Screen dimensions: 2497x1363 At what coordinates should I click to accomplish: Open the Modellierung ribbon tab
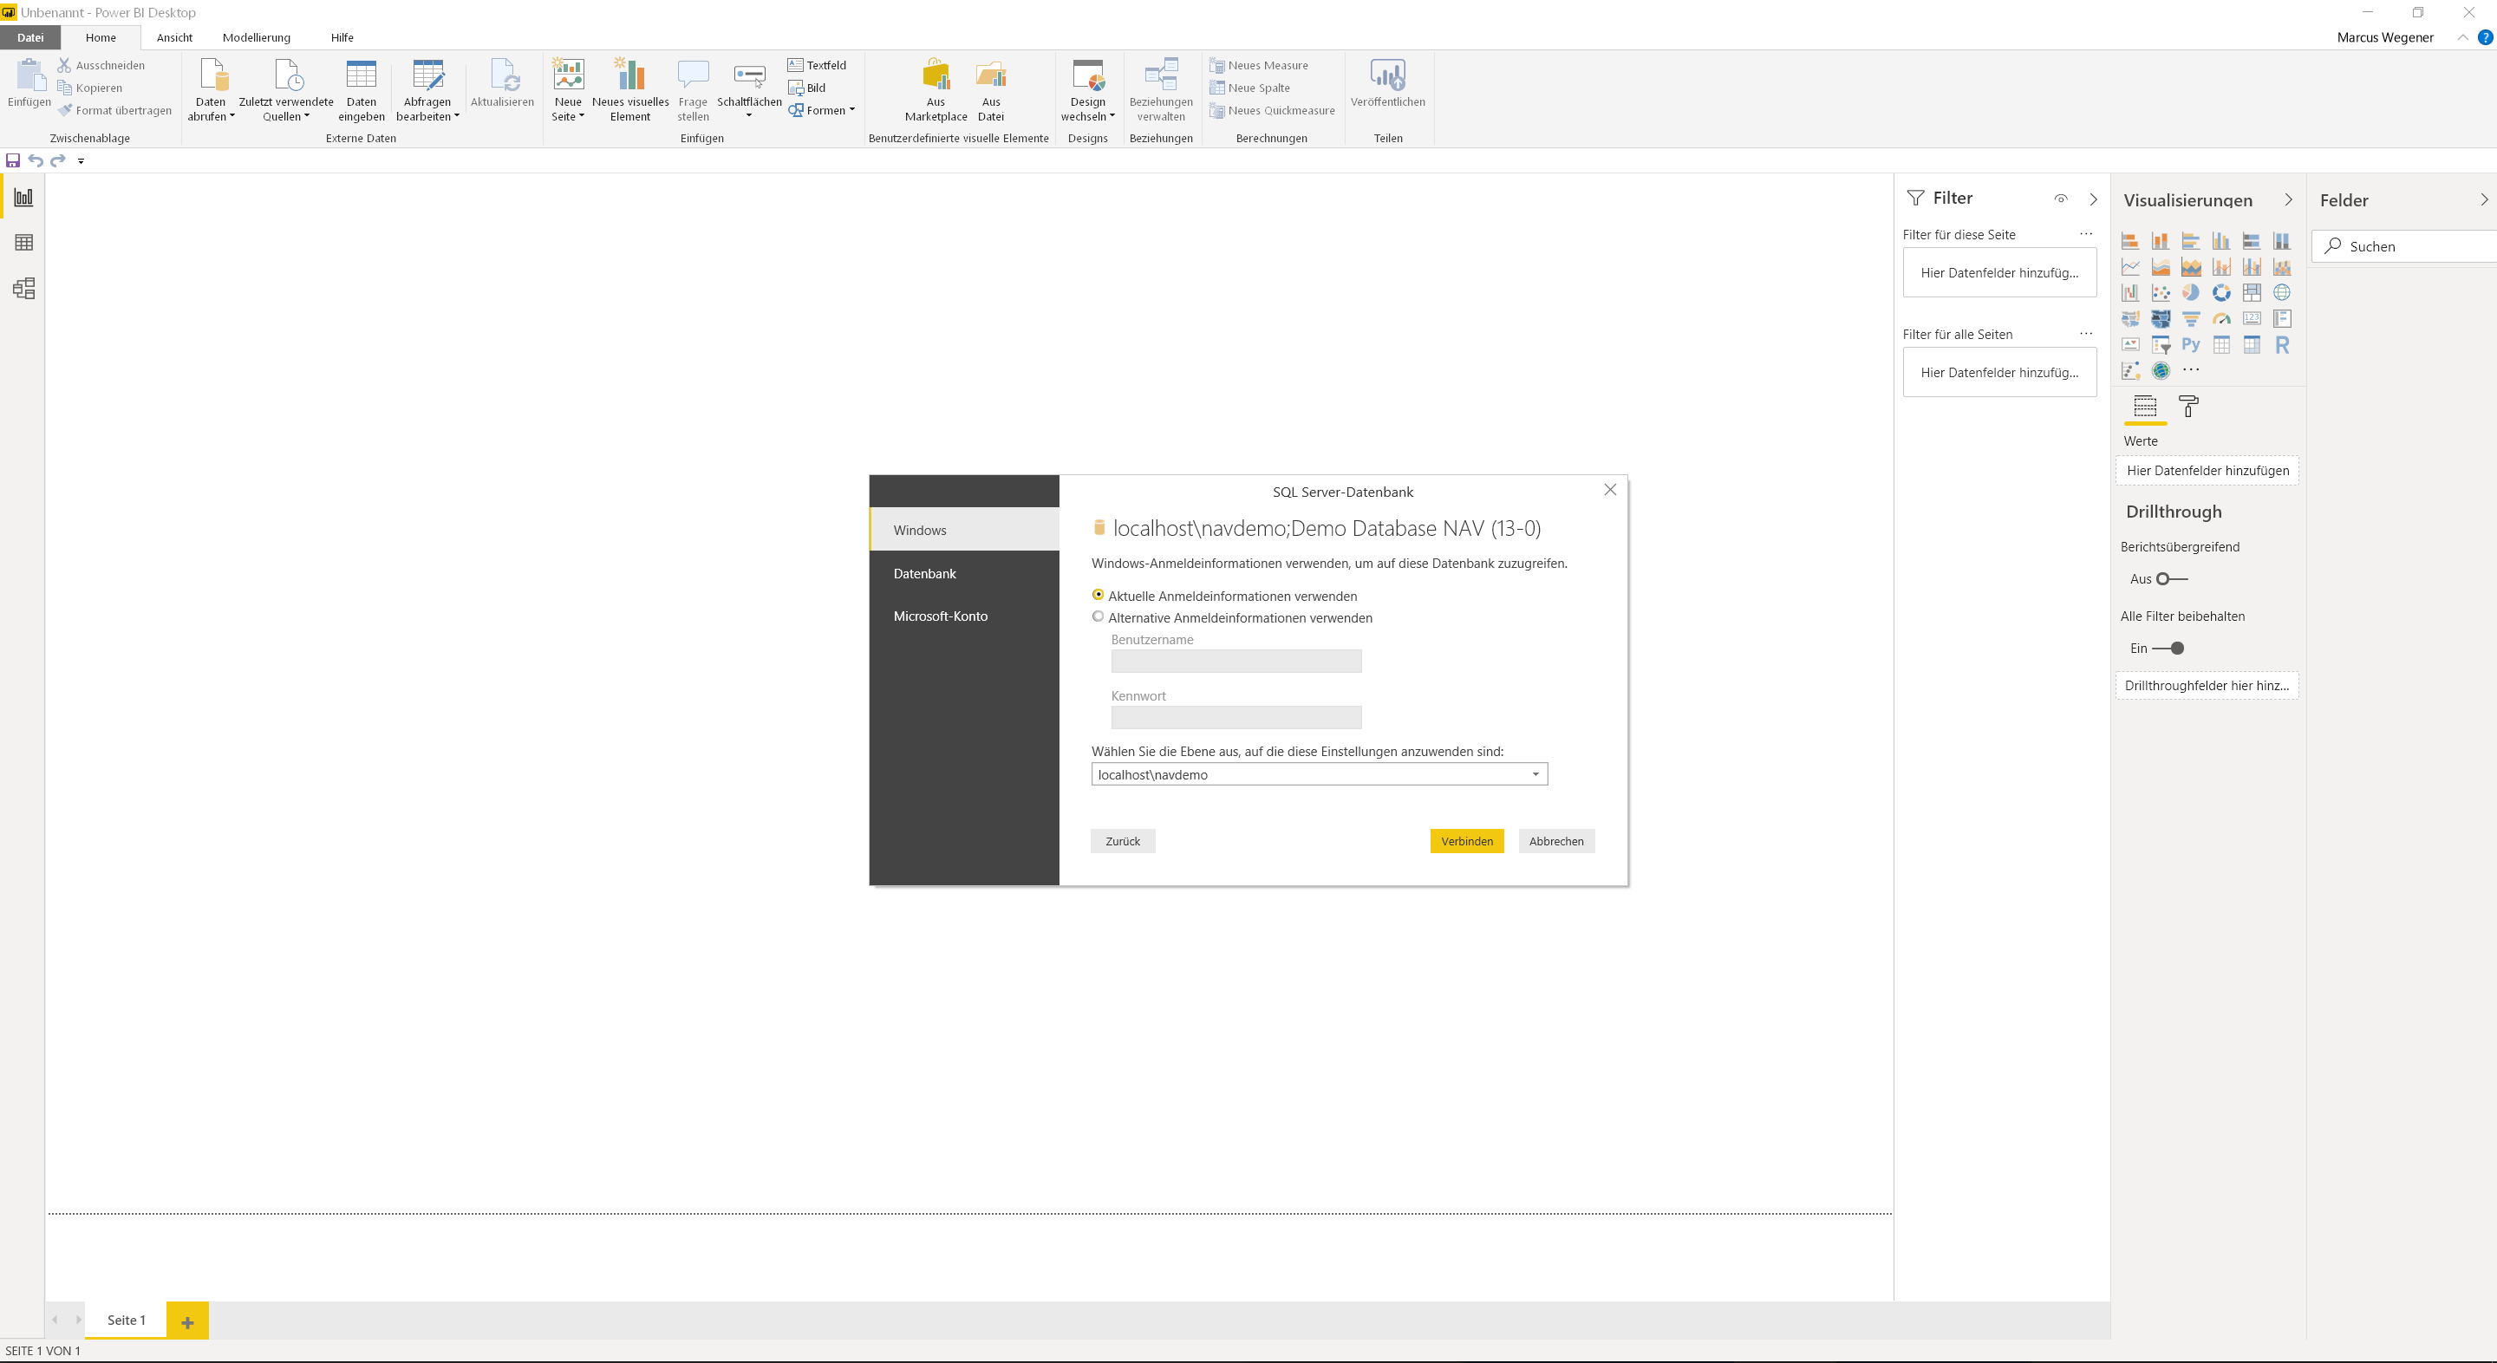(256, 36)
